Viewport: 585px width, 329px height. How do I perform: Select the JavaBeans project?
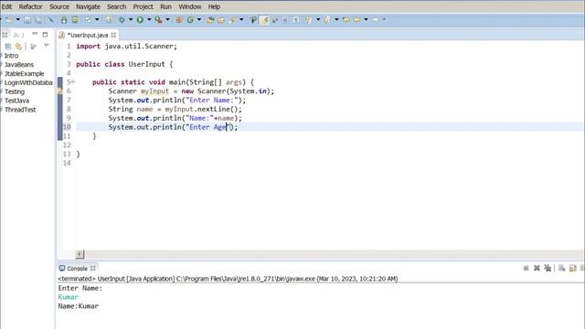click(x=19, y=65)
